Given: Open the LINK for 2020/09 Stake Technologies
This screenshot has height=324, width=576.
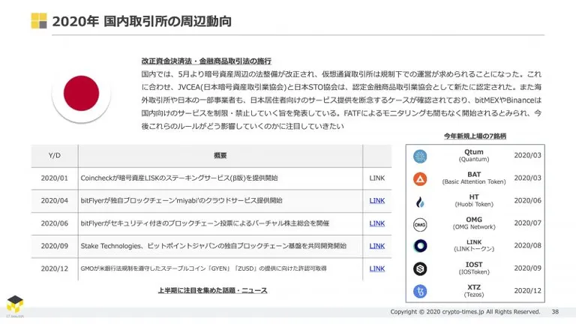Looking at the screenshot, I should tap(377, 246).
